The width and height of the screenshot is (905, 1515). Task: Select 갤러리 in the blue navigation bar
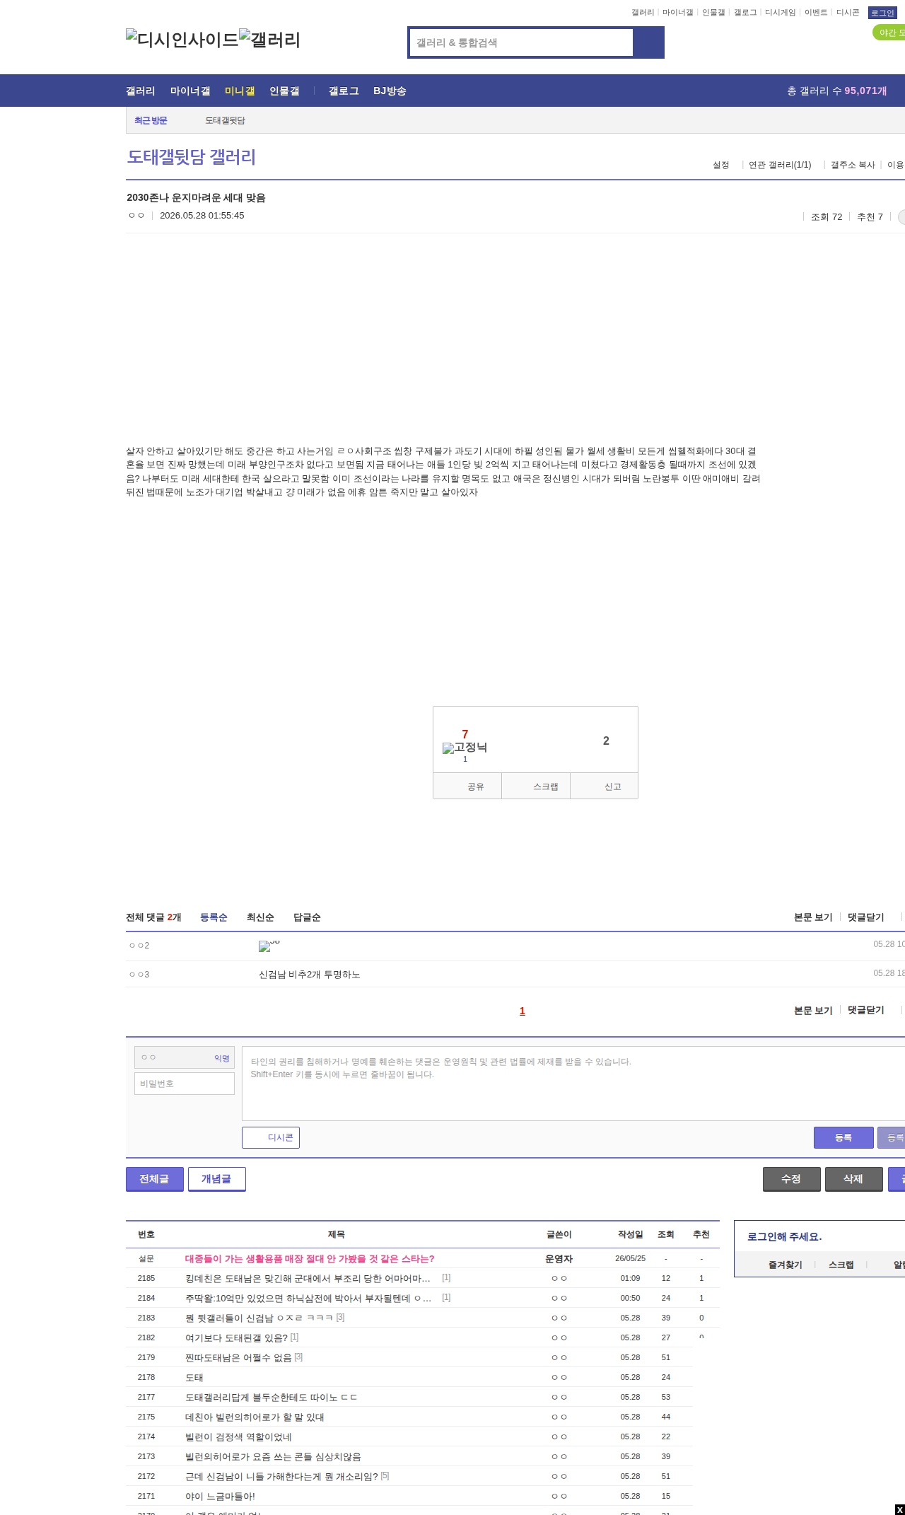[x=141, y=91]
